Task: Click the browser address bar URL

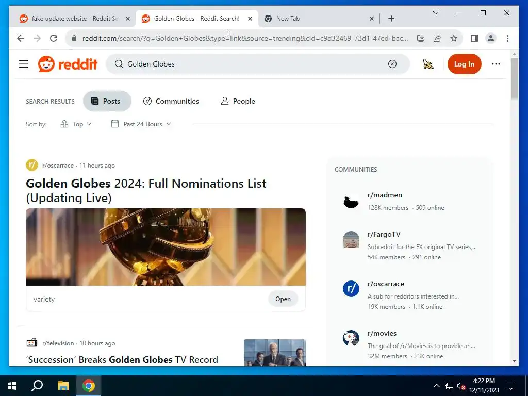Action: pyautogui.click(x=245, y=38)
